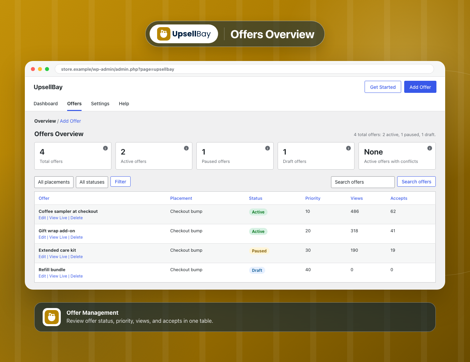Click the Total offers stat card
The image size is (470, 362).
[73, 156]
